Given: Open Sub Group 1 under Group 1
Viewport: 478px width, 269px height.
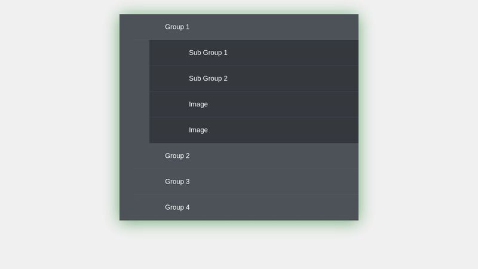Looking at the screenshot, I should pos(254,53).
